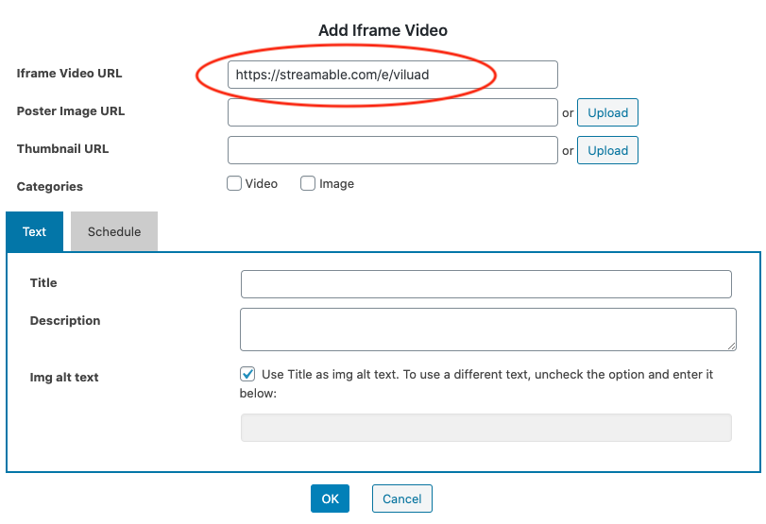Screen dimensions: 766x524
Task: Confirm the dialog with OK
Action: (330, 499)
